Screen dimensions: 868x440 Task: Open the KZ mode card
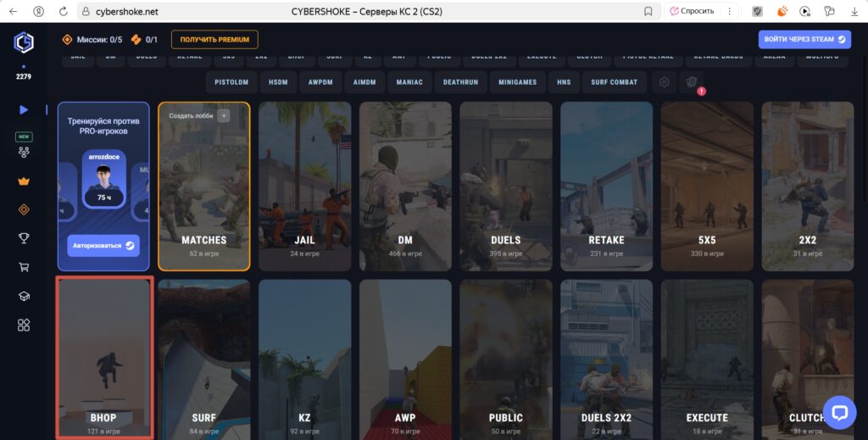coord(304,359)
